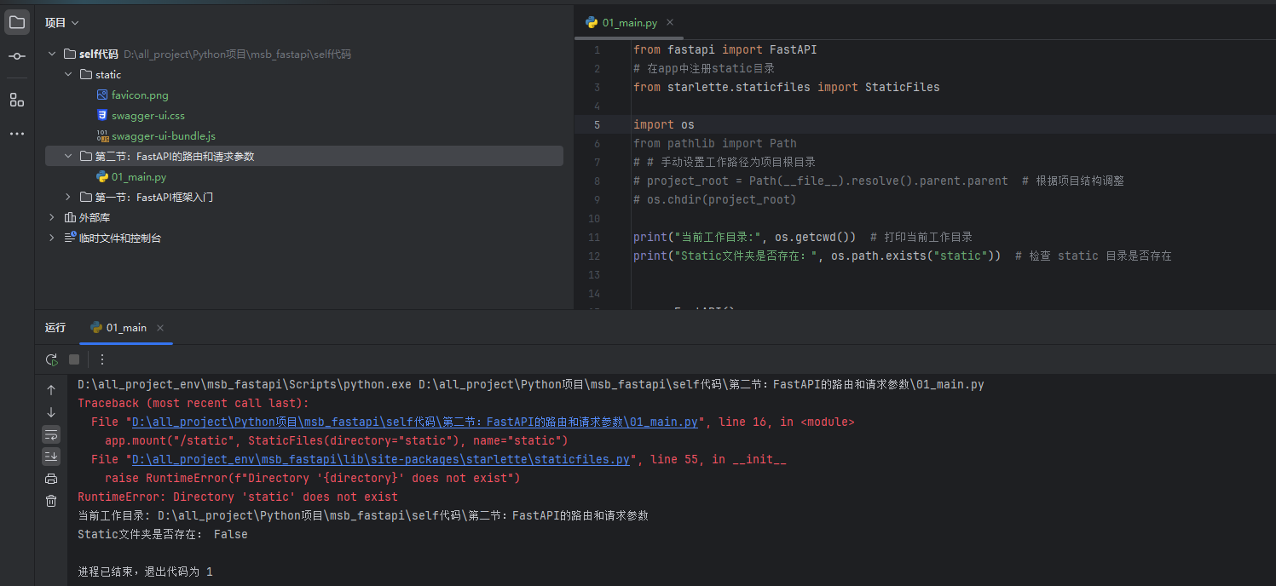Click the print console output icon
Screen dimensions: 1276x586
point(51,479)
